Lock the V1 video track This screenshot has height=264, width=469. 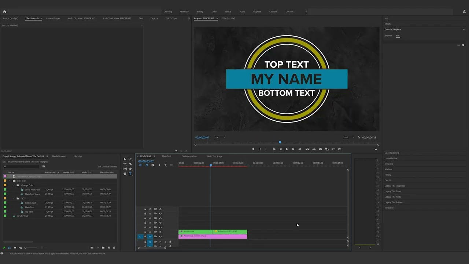pos(145,236)
